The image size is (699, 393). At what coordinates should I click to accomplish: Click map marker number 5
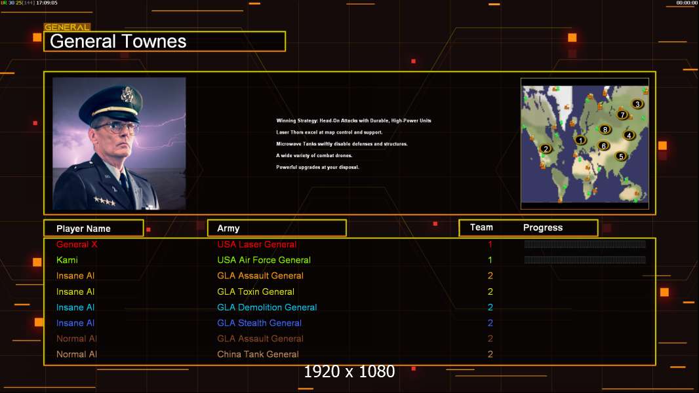[621, 157]
